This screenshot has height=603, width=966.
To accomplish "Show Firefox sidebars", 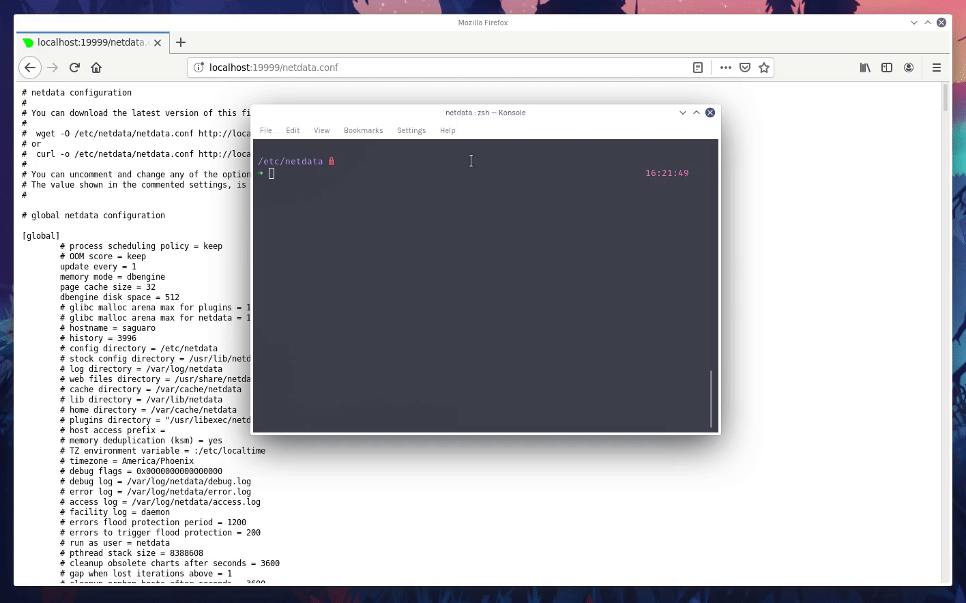I will point(887,68).
